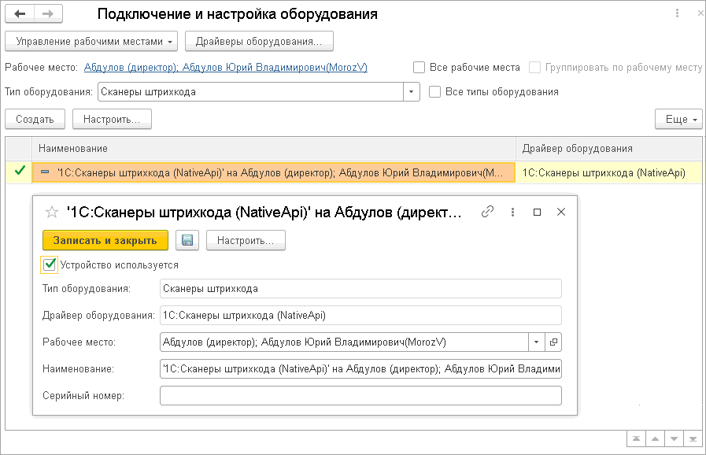Jump to the last list row arrow
Image resolution: width=706 pixels, height=455 pixels.
click(x=692, y=438)
